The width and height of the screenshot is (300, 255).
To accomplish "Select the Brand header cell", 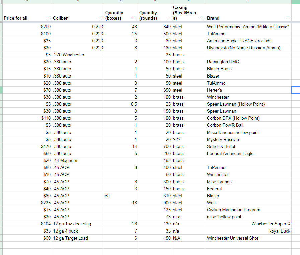I will (248, 13).
